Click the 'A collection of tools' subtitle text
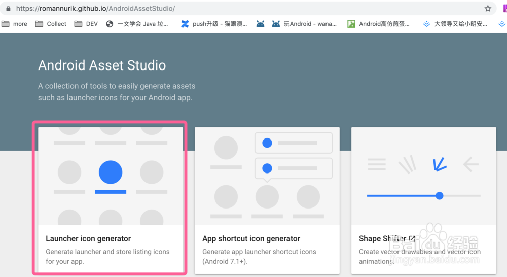 [117, 92]
